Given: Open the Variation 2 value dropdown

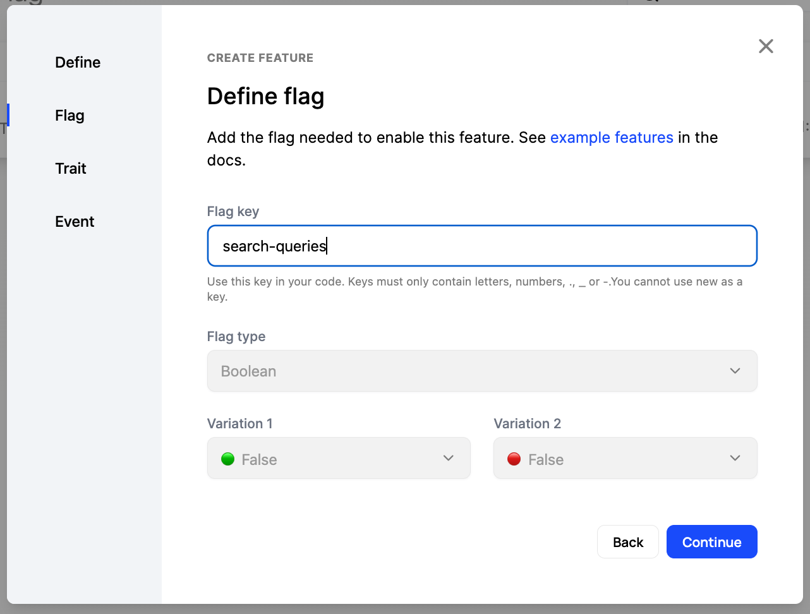Looking at the screenshot, I should coord(625,458).
